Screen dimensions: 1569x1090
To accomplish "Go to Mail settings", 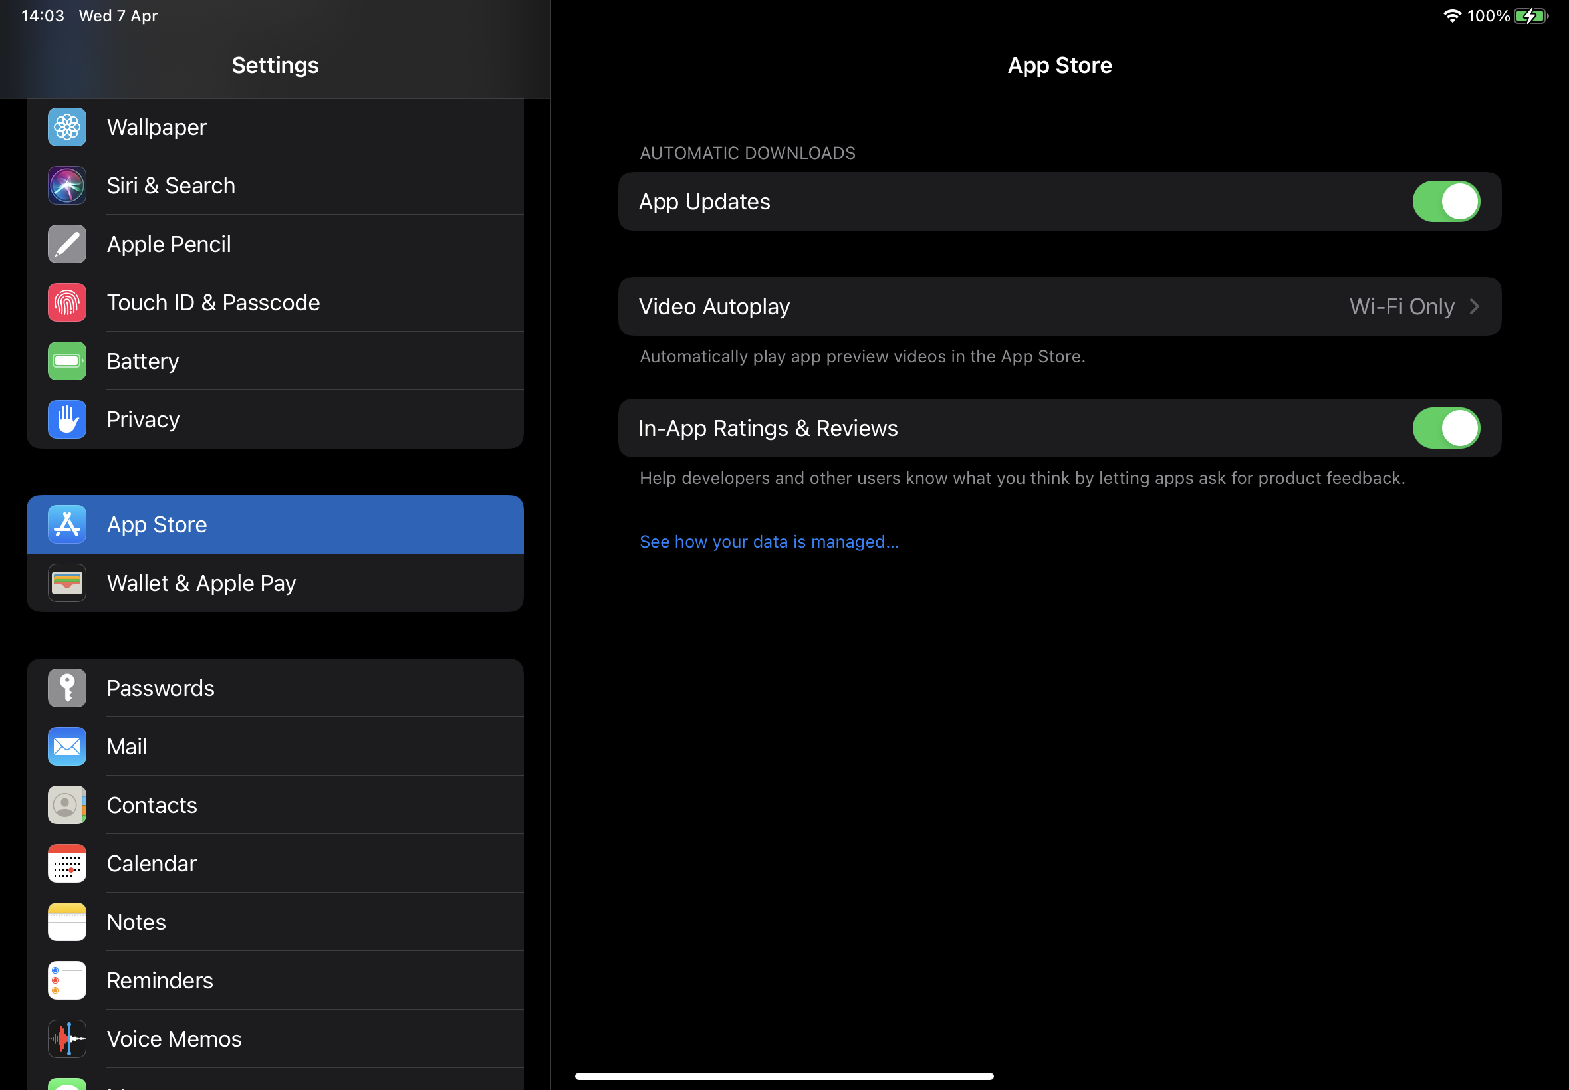I will (275, 746).
